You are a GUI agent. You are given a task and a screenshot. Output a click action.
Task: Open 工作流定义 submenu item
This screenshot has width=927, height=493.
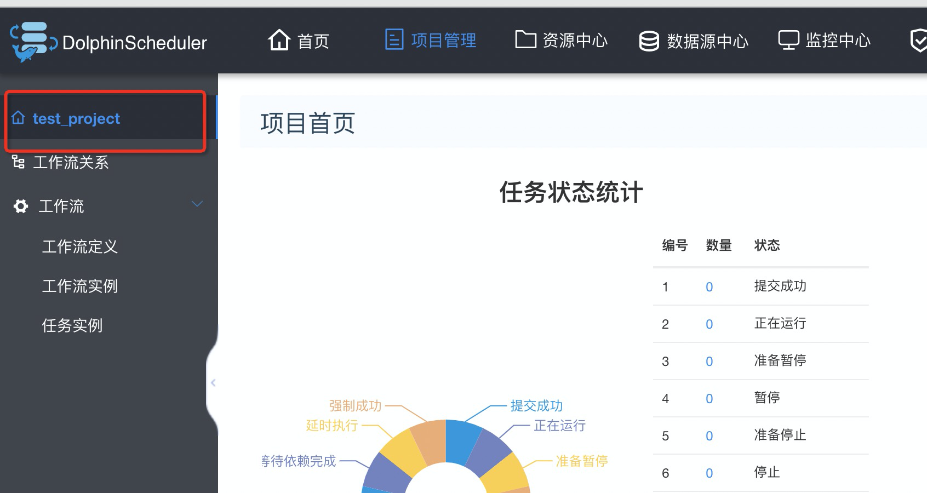click(x=80, y=246)
